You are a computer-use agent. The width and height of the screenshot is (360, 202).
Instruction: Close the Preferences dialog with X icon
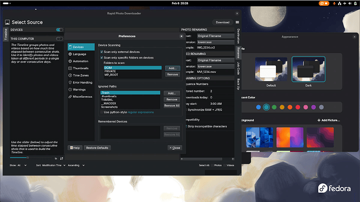[x=182, y=36]
